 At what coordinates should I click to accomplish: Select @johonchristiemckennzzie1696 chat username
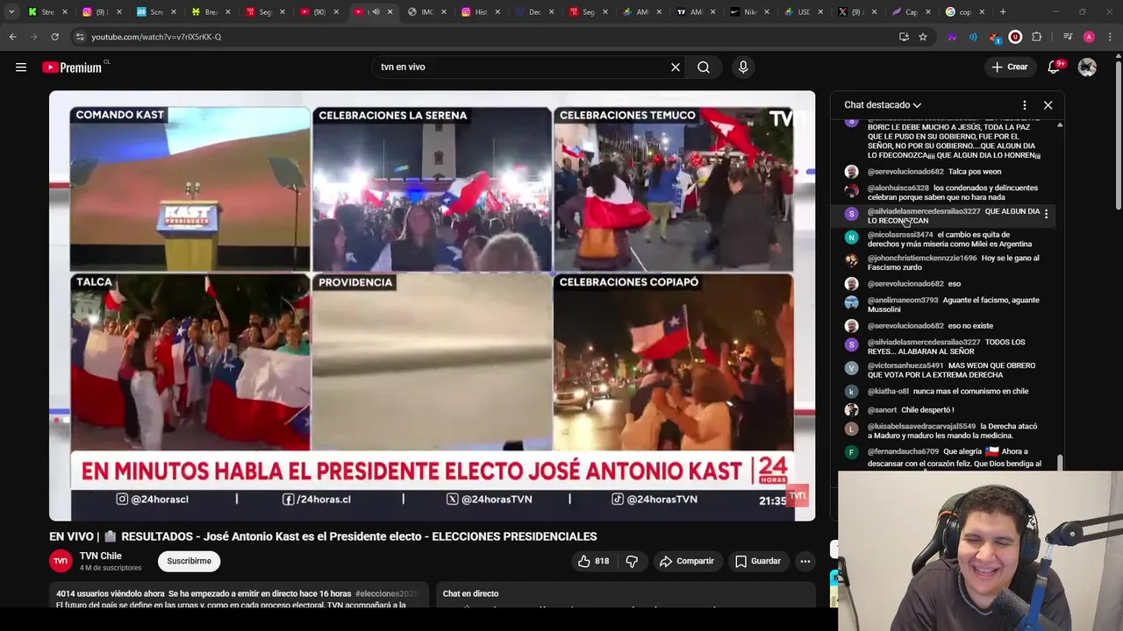(922, 259)
